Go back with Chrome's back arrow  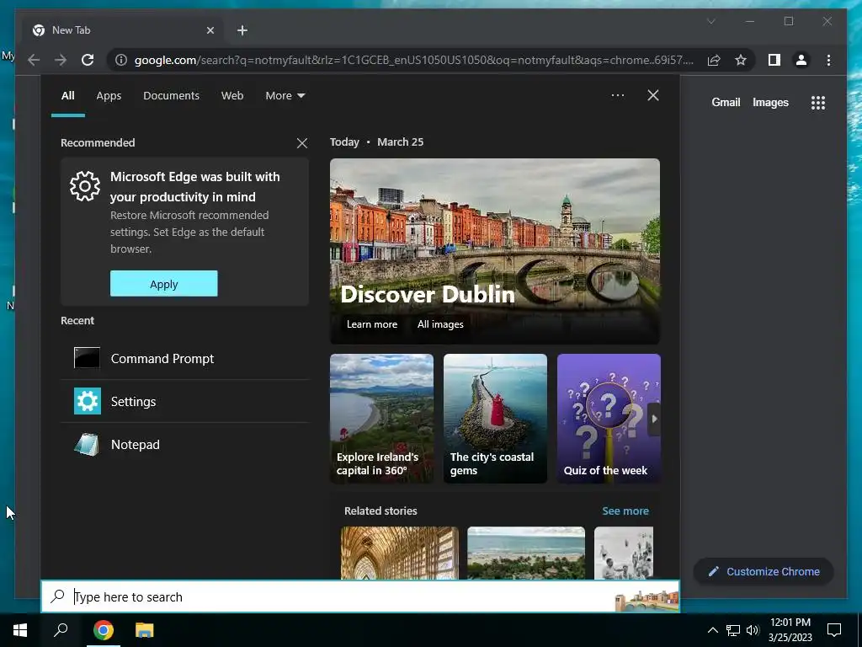pos(34,60)
